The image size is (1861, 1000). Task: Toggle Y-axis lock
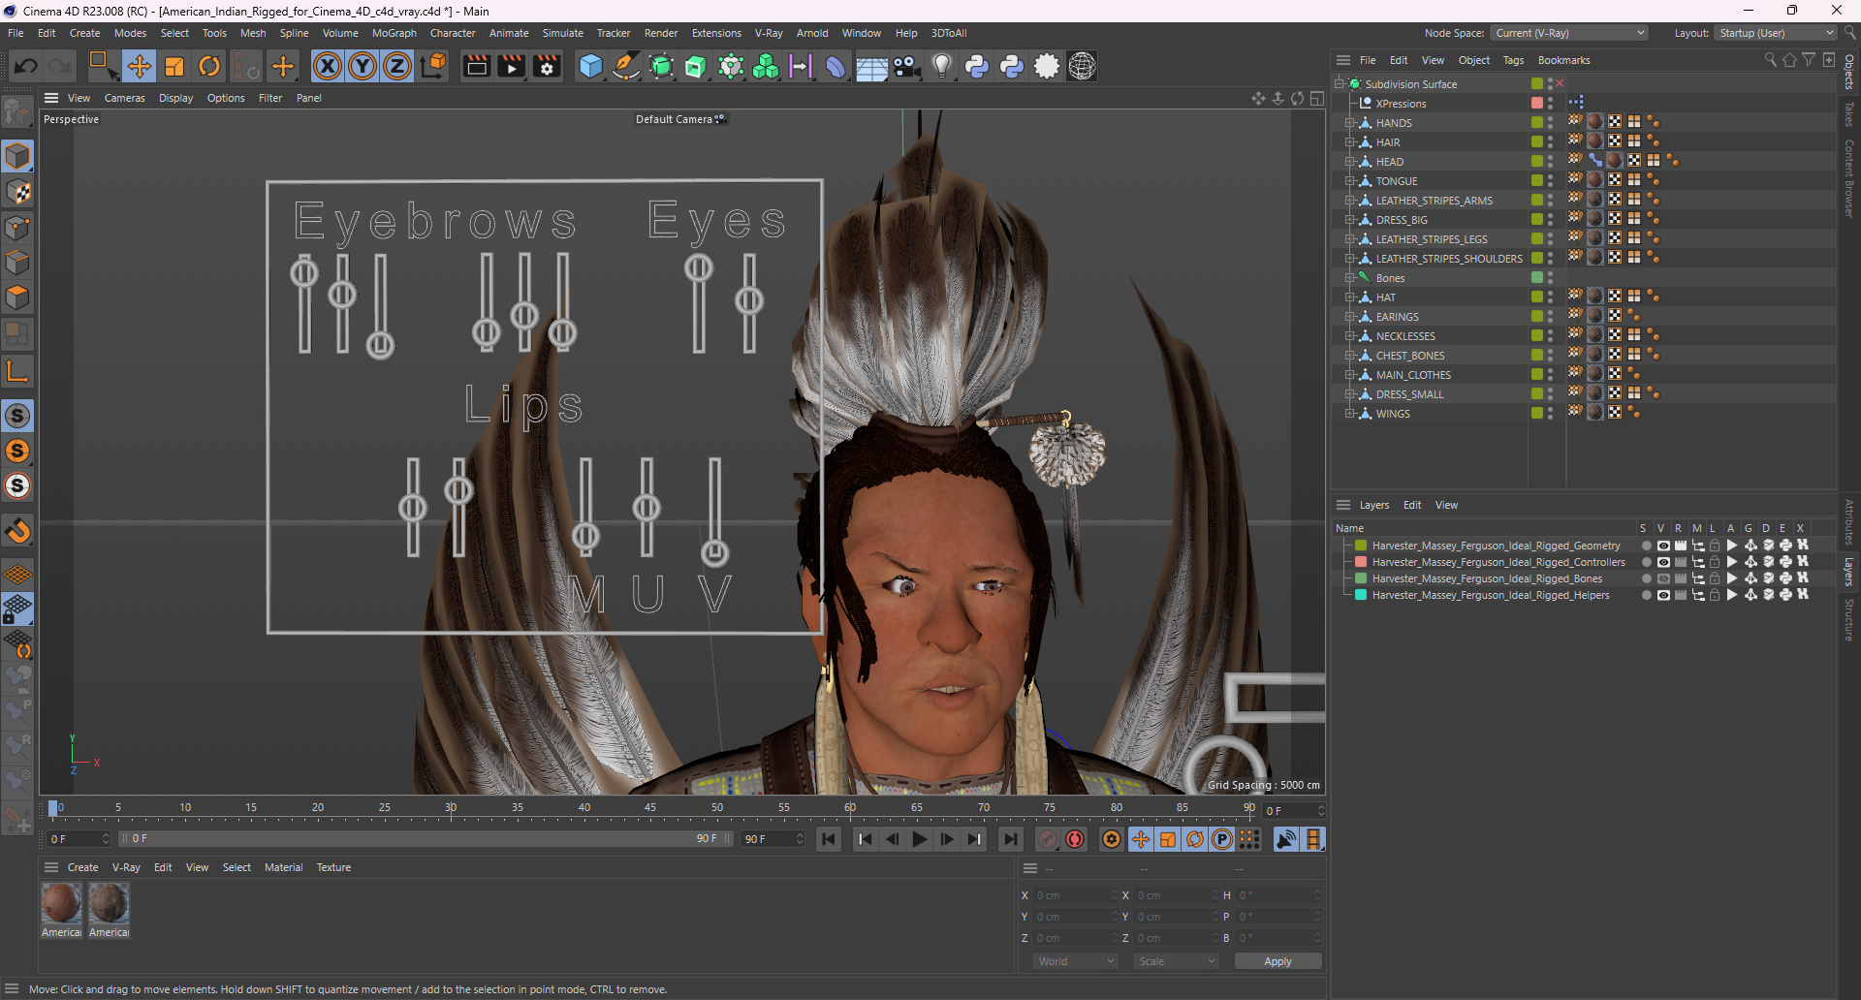click(x=363, y=66)
